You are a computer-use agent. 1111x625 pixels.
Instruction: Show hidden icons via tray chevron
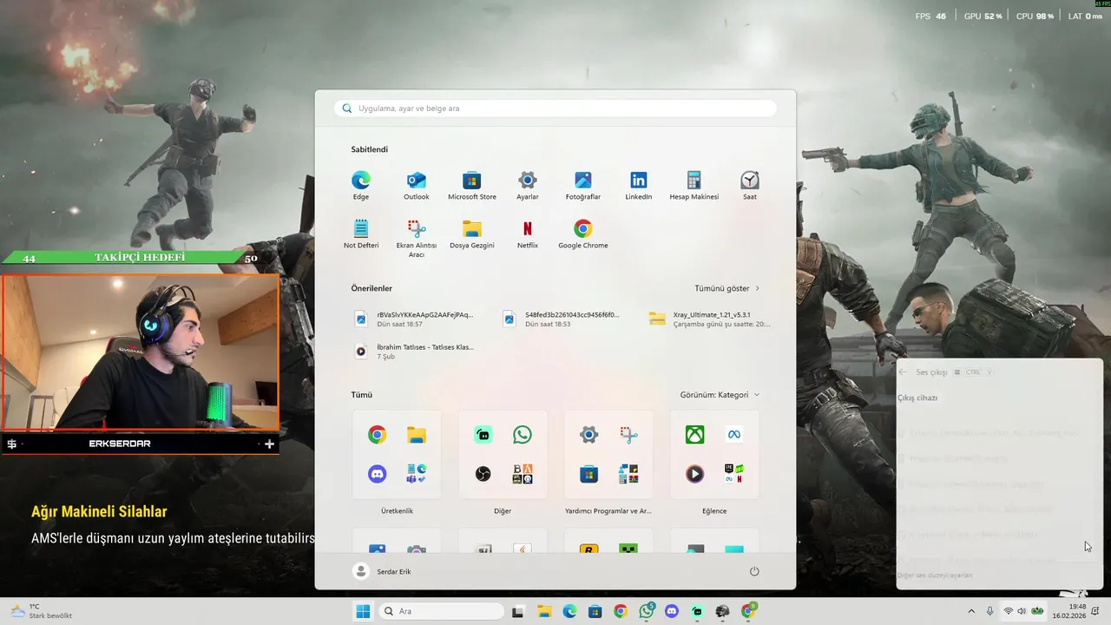pos(971,611)
